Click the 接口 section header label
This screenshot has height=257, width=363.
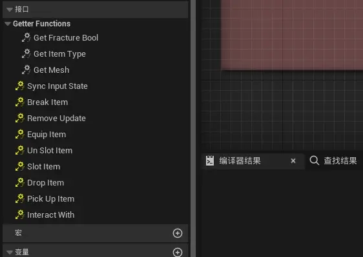[x=22, y=9]
